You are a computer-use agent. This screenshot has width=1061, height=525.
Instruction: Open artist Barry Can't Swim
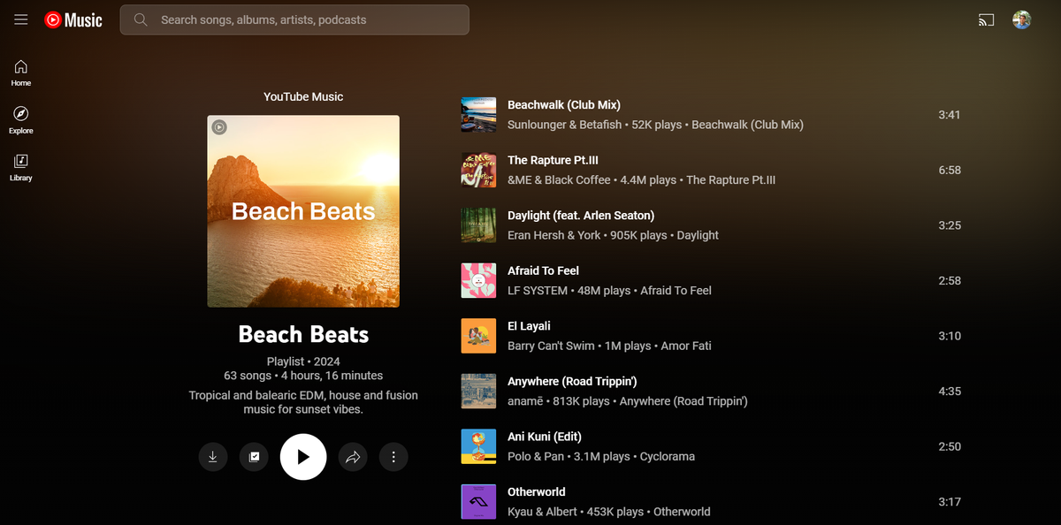(x=553, y=346)
